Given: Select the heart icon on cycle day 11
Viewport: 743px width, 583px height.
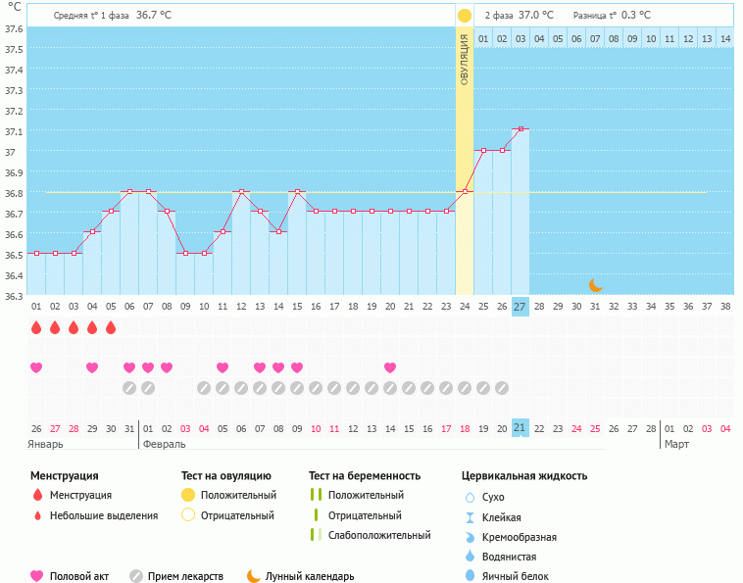Looking at the screenshot, I should click(223, 367).
